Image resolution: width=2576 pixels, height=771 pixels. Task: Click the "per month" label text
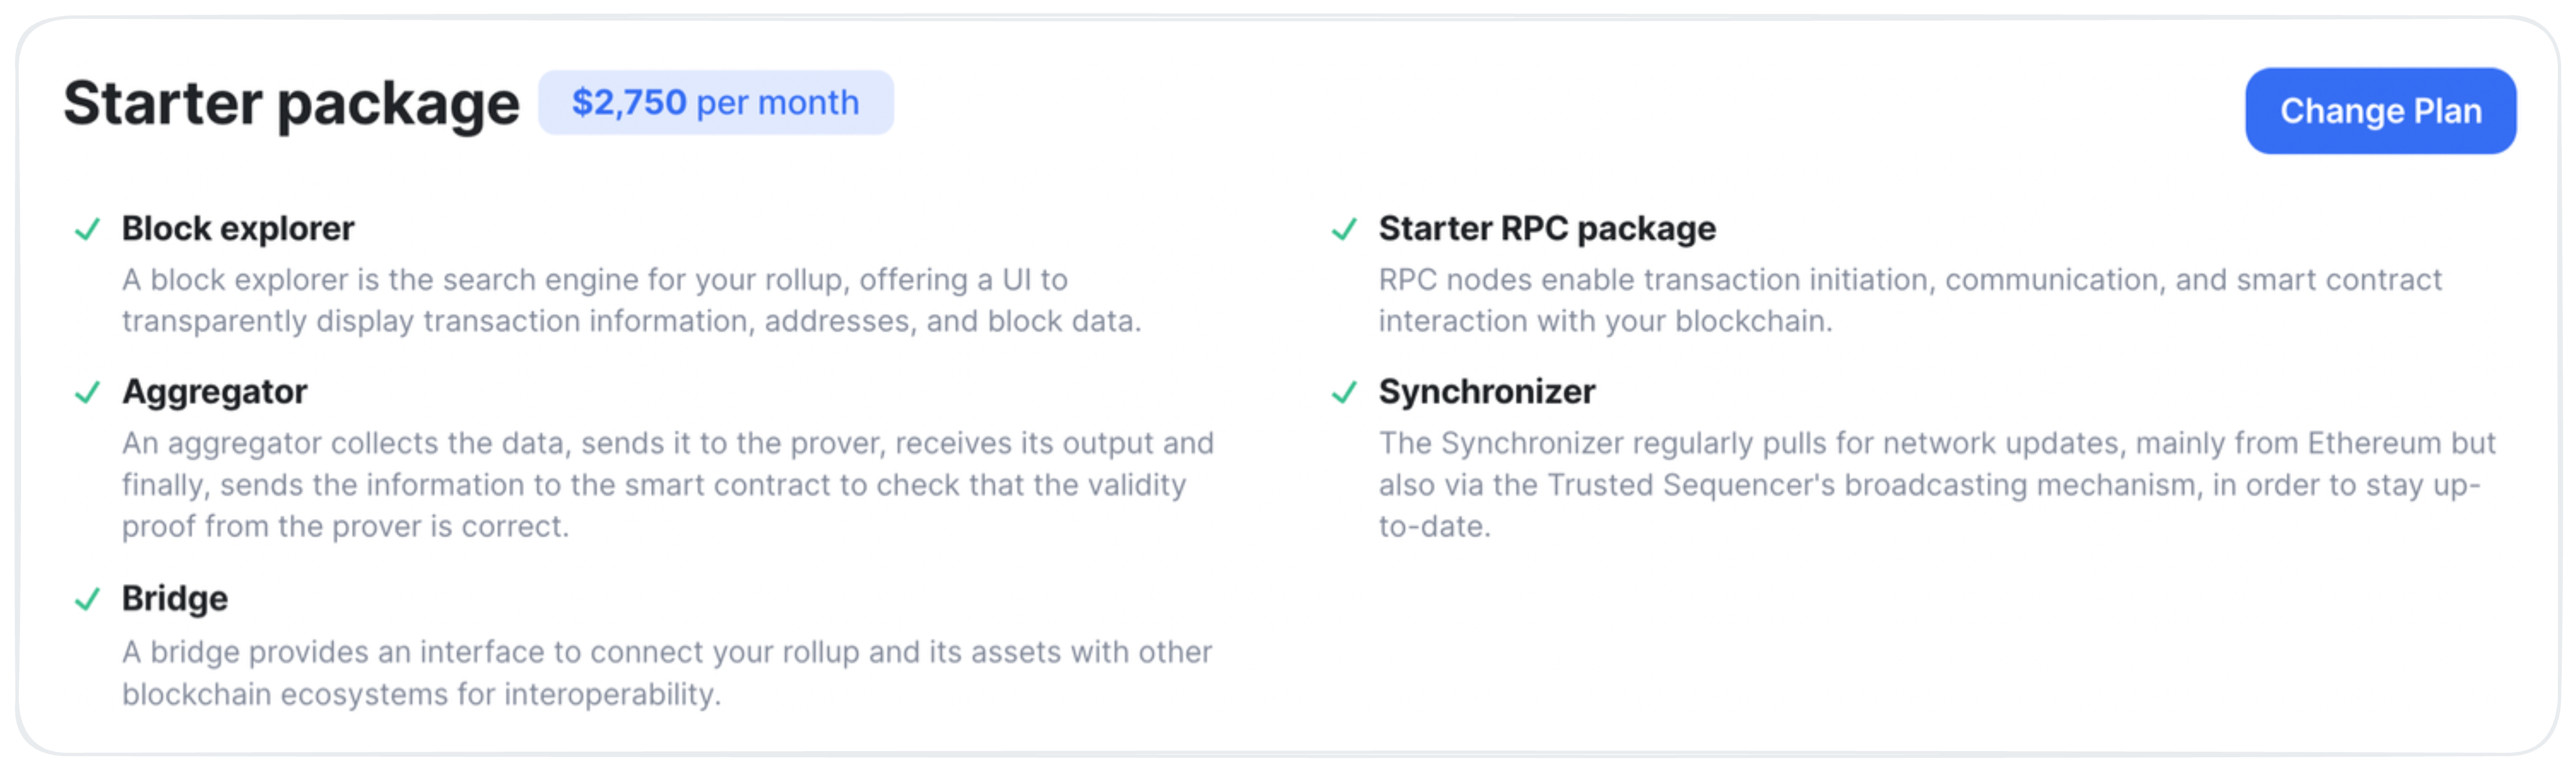[778, 103]
